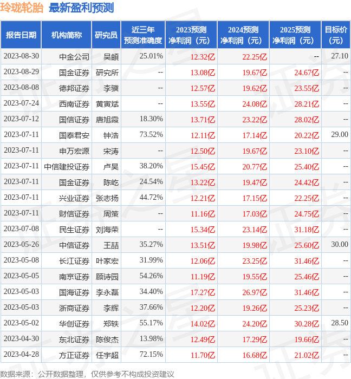Click researcher 黄寅斌

pos(107,104)
